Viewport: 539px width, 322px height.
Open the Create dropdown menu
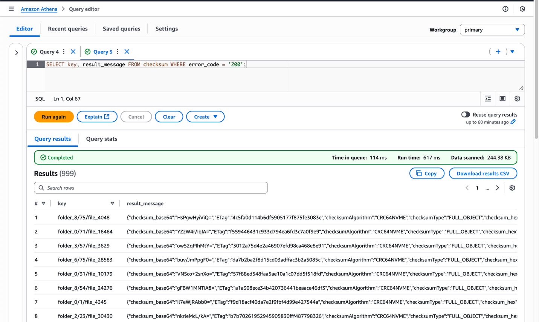click(x=205, y=116)
